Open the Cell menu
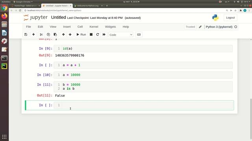This screenshot has height=141, width=252. tap(80, 27)
